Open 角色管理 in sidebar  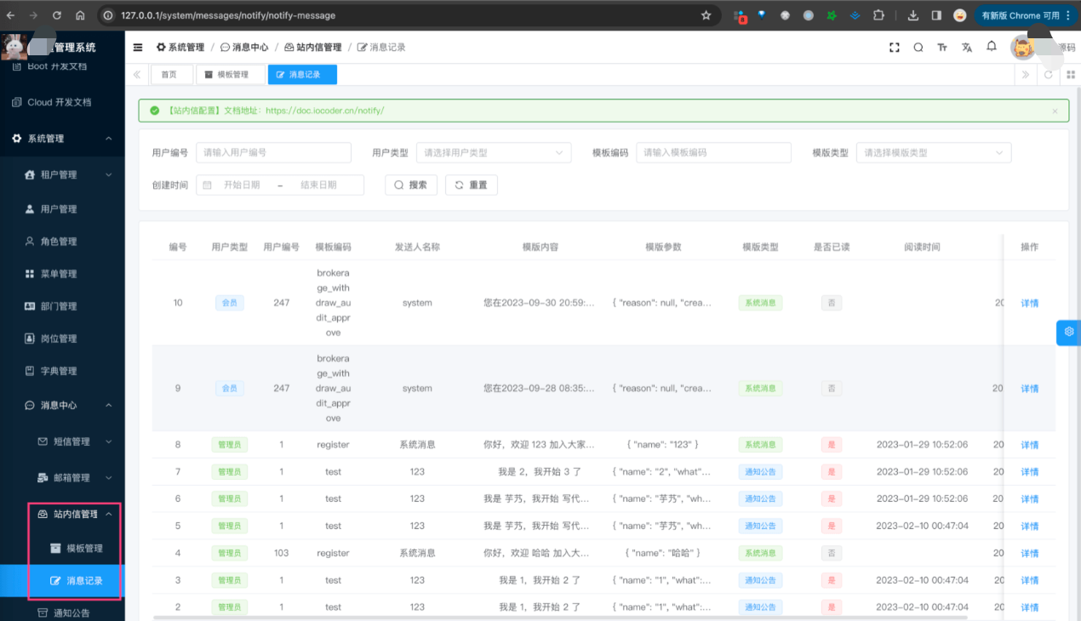(62, 242)
